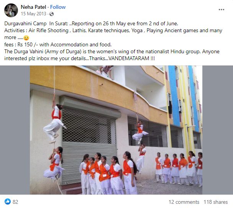Viewport: 233px width, 208px height.
Task: Open the three-dot post options menu
Action: [x=221, y=10]
